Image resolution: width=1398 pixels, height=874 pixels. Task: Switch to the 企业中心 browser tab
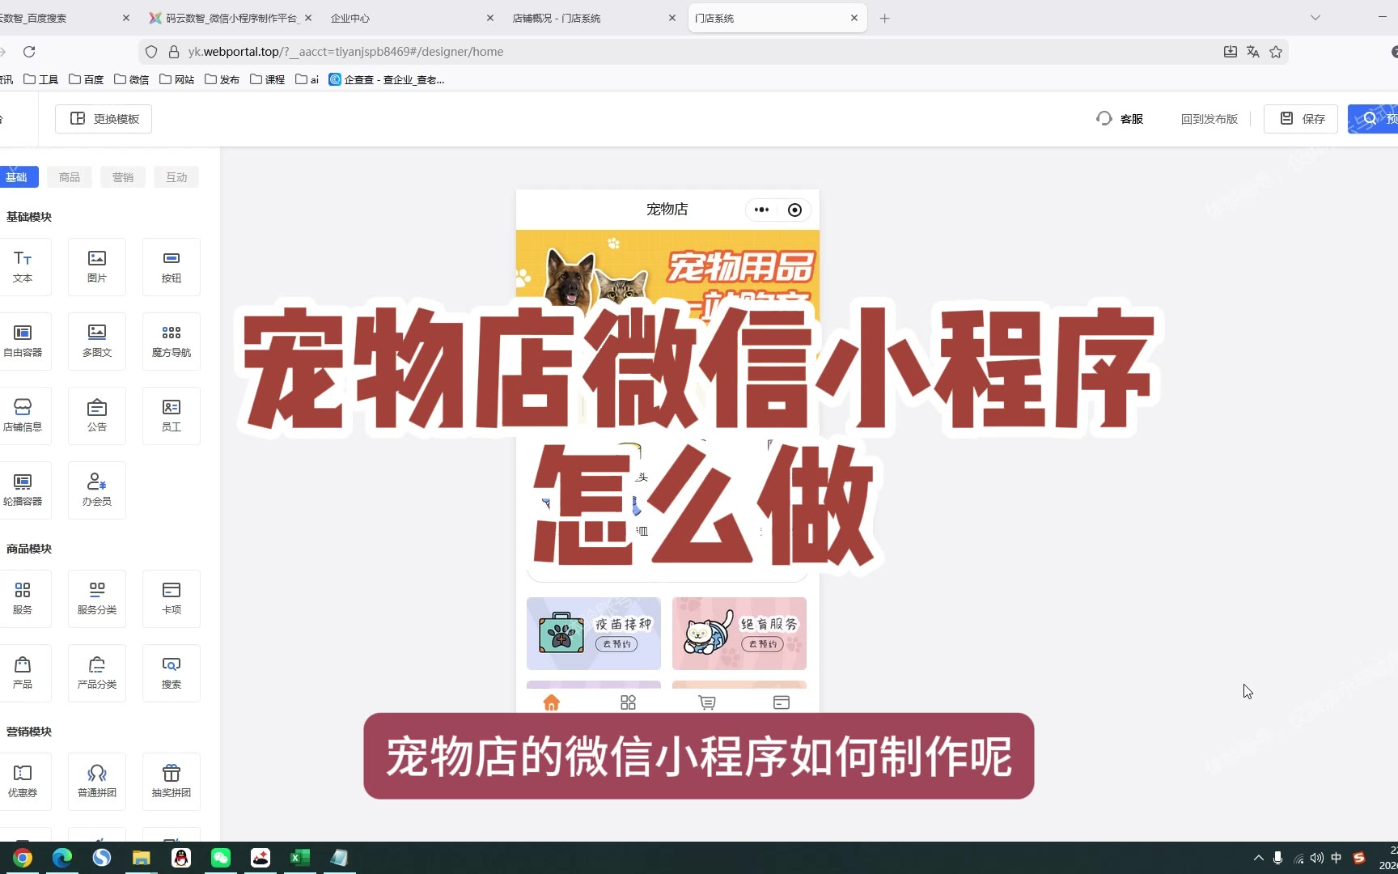pos(412,18)
